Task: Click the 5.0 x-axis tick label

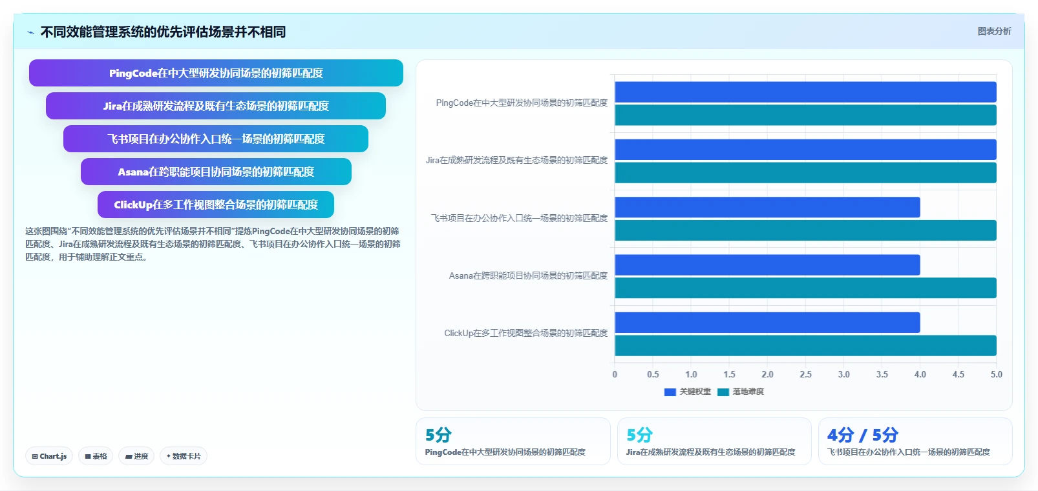Action: coord(997,374)
